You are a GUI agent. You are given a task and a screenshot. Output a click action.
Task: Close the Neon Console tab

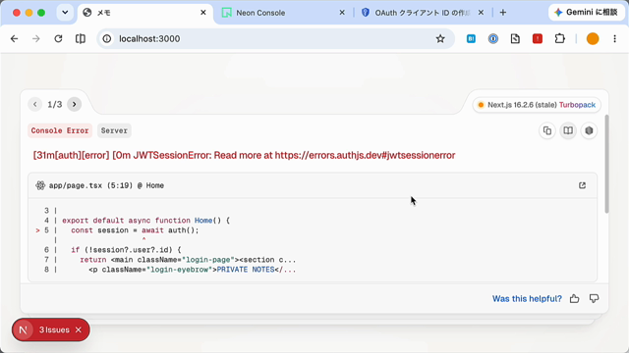click(x=342, y=13)
